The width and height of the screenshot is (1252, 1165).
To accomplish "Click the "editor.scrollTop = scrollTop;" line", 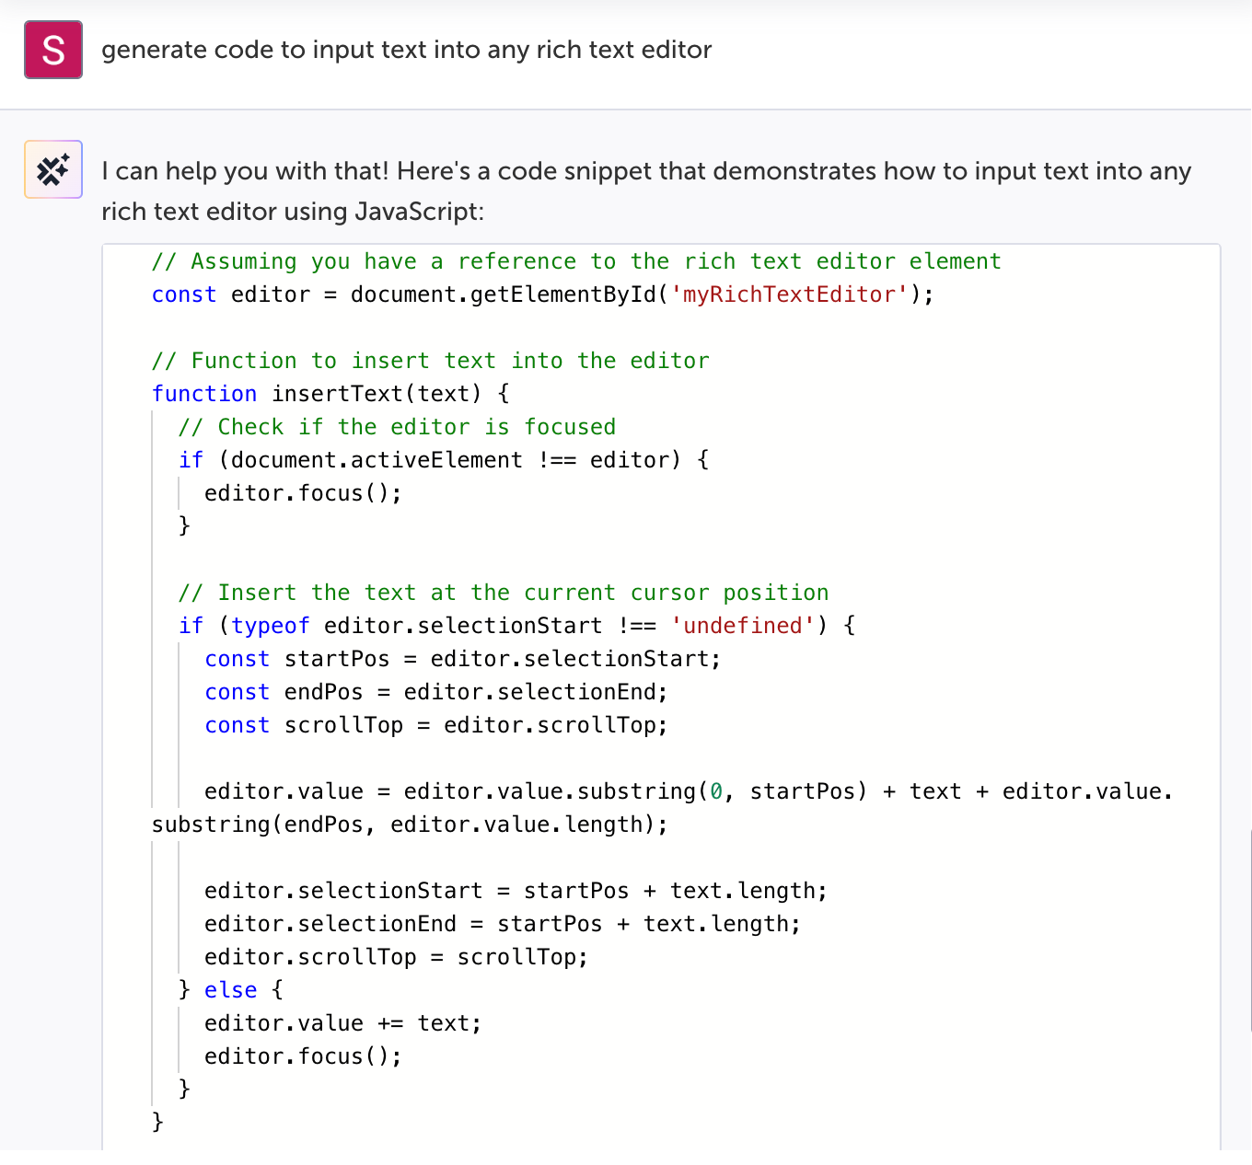I will (x=396, y=957).
